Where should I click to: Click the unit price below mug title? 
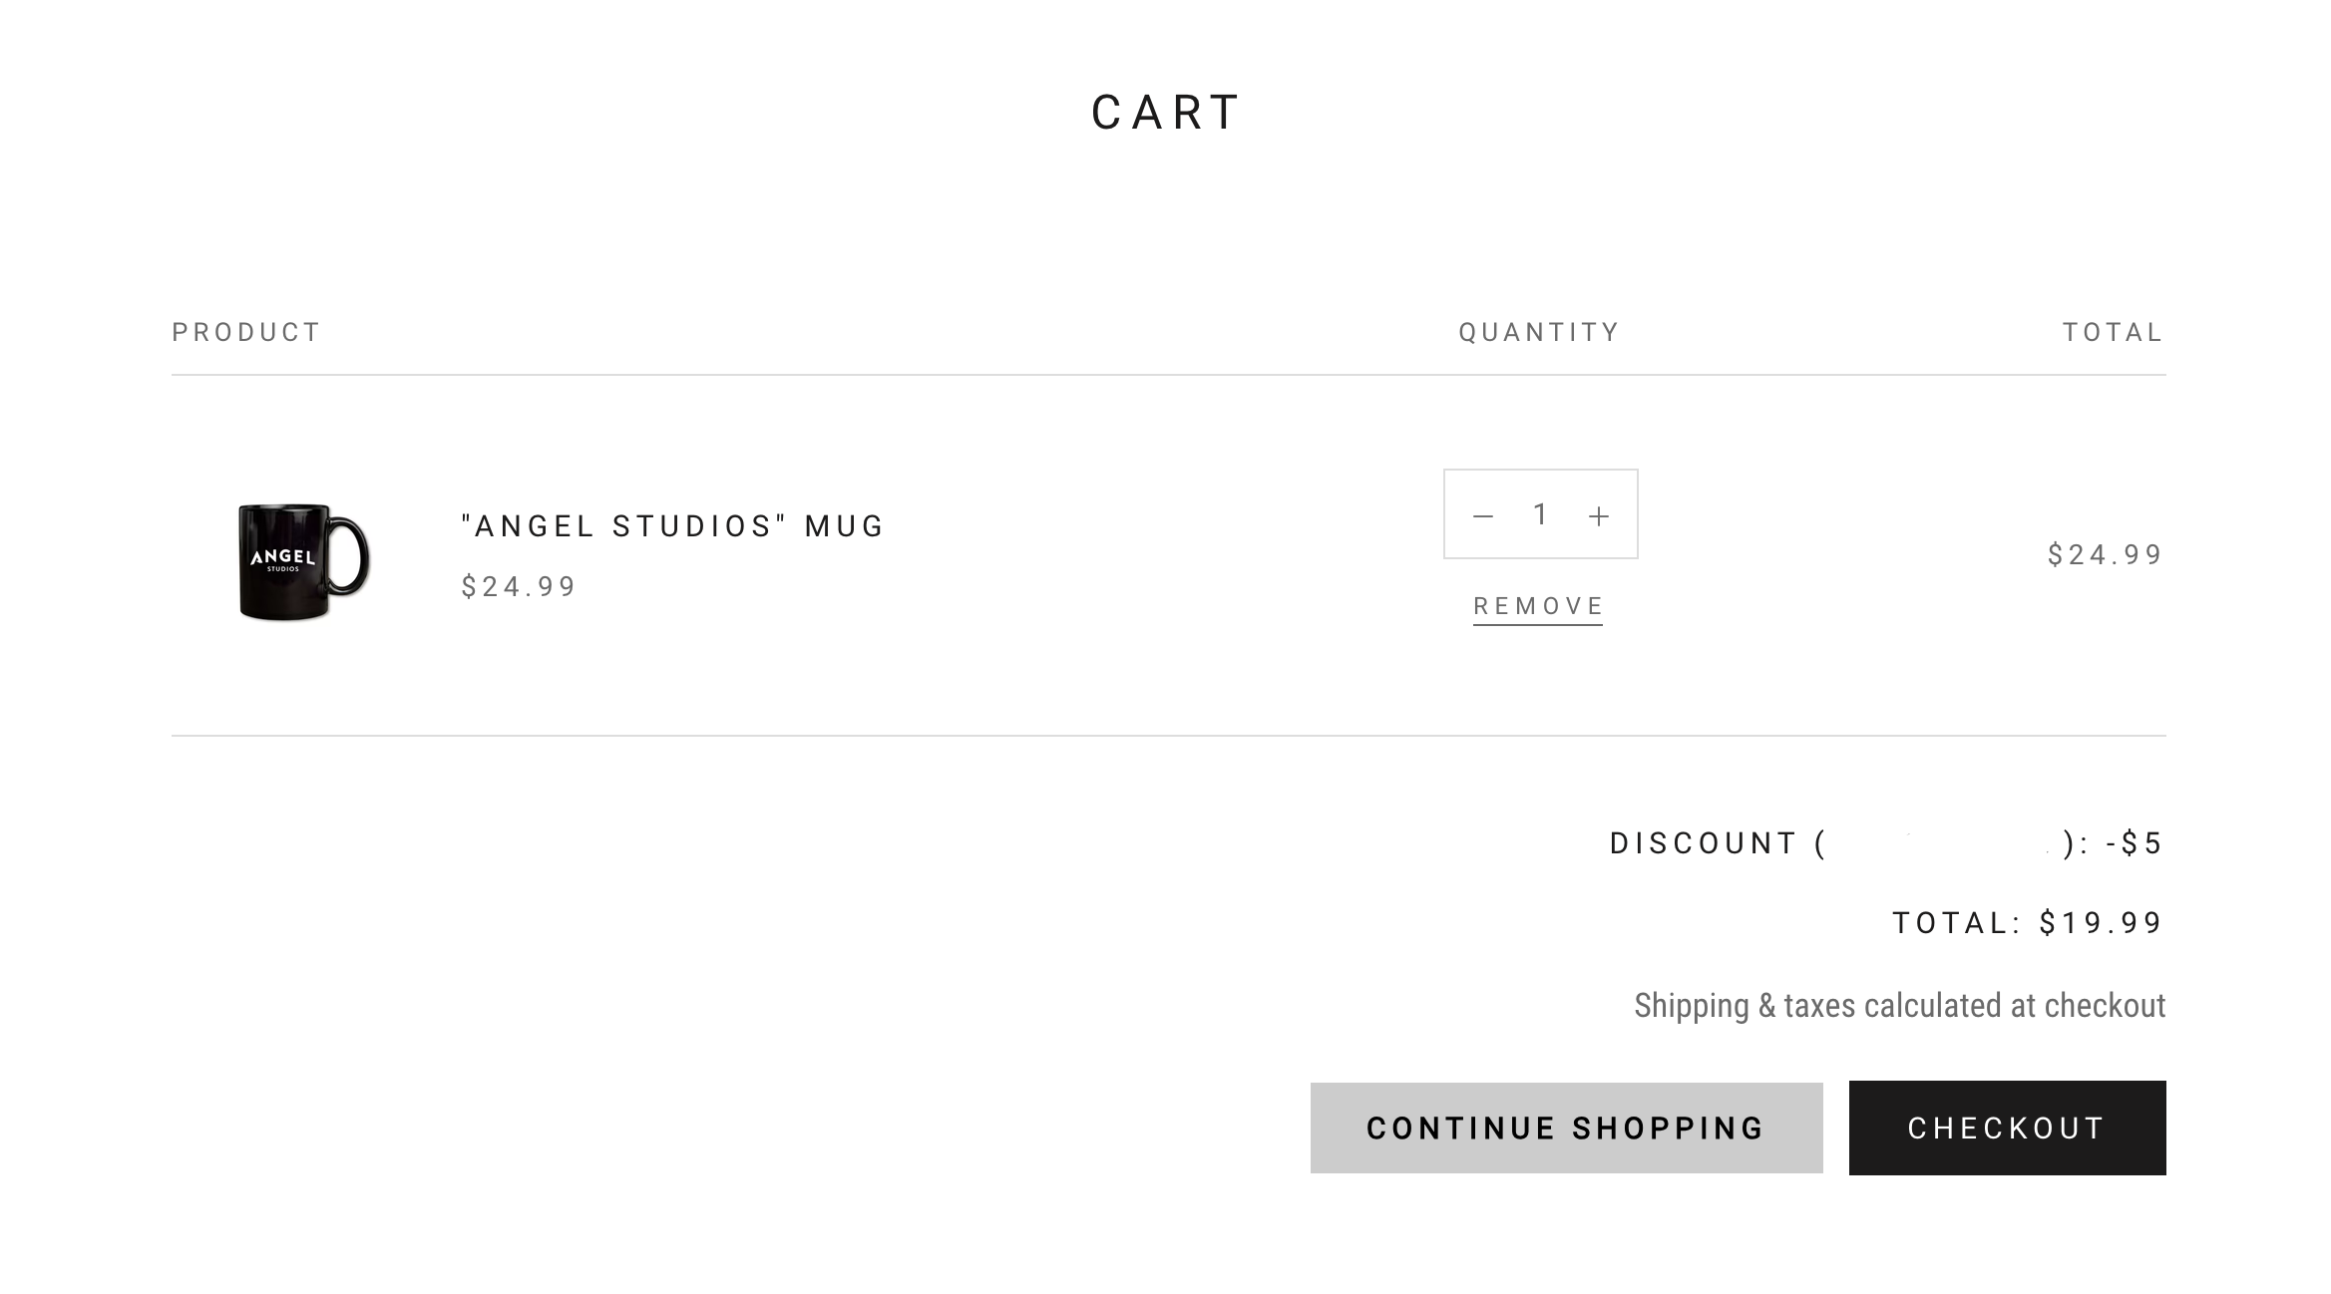click(519, 586)
